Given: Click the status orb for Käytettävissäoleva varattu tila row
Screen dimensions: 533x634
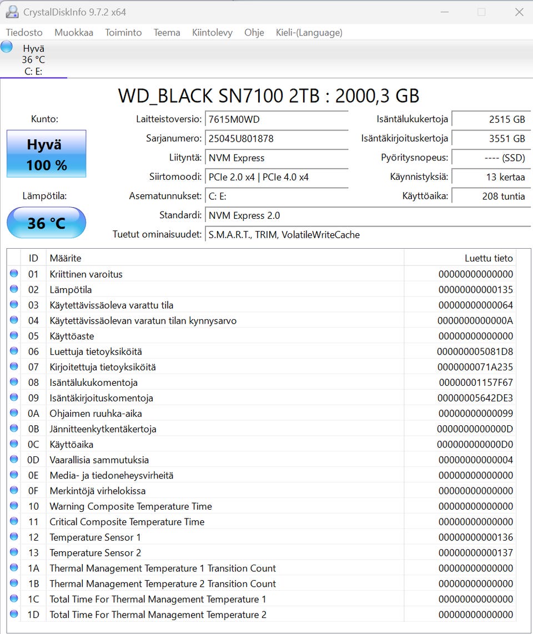Looking at the screenshot, I should (x=14, y=304).
